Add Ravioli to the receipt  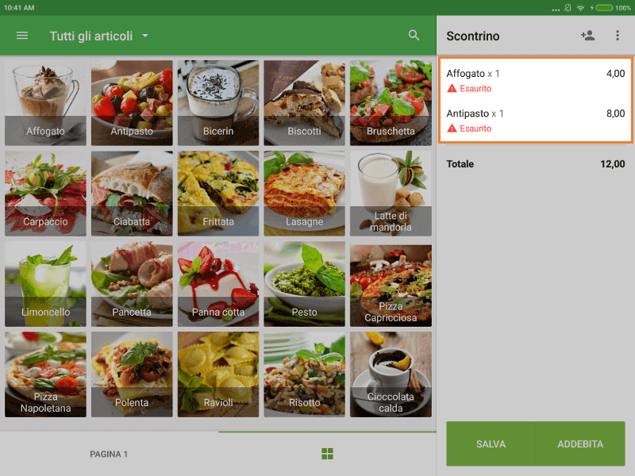[x=217, y=374]
